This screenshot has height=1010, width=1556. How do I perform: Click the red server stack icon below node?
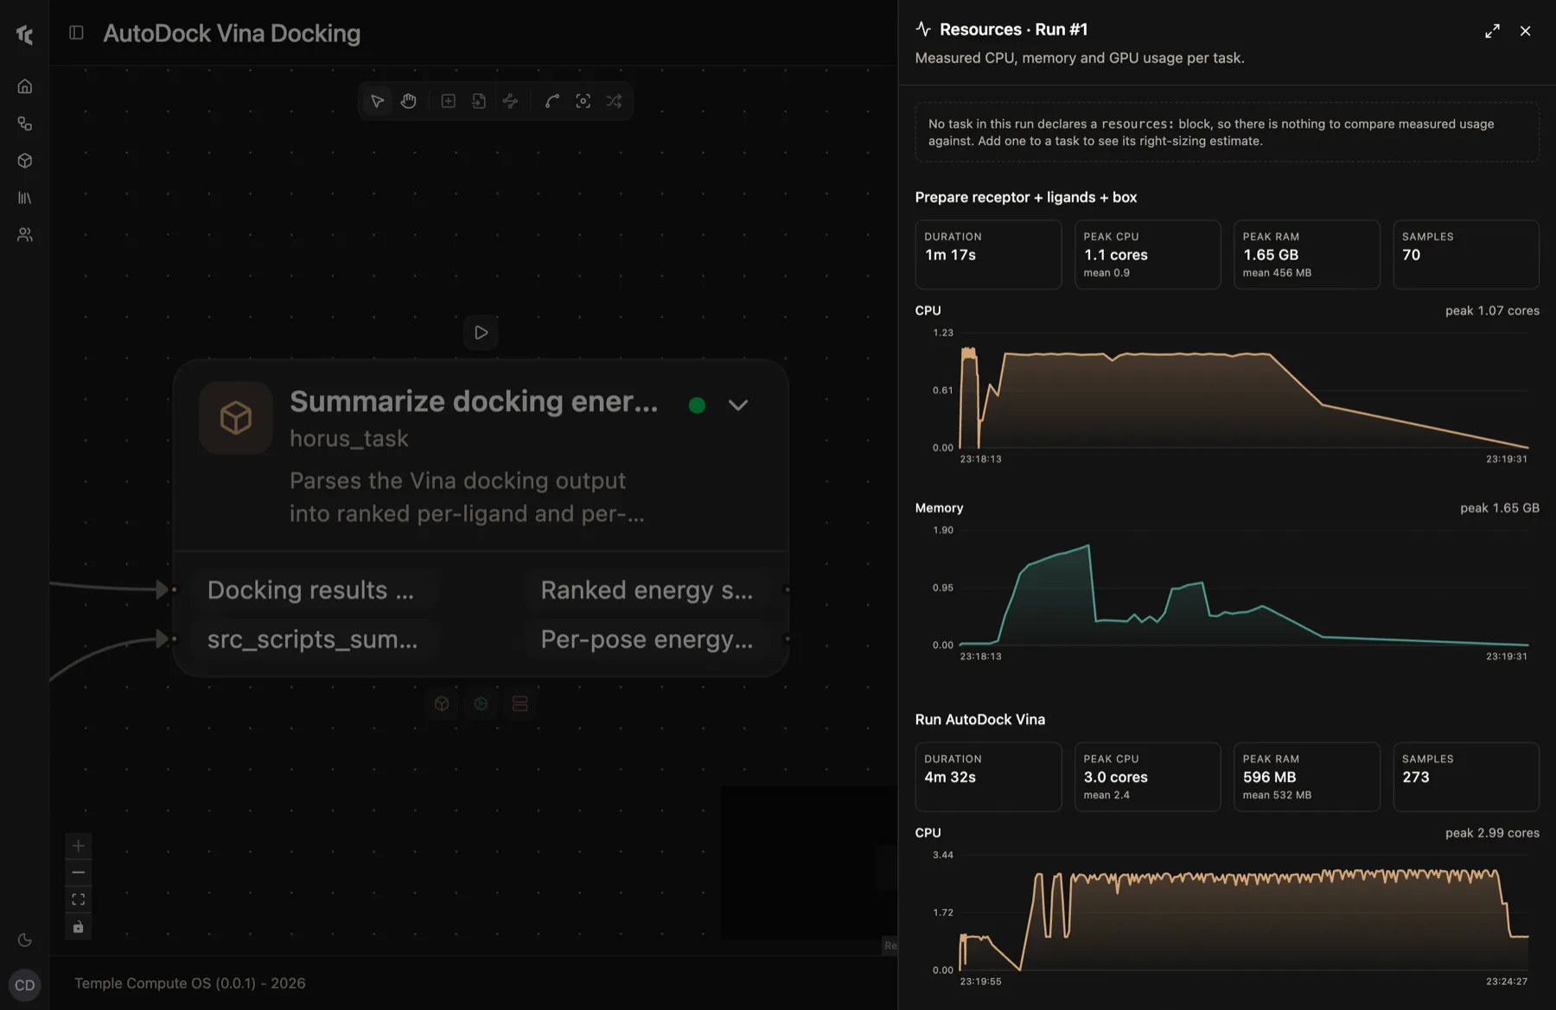coord(520,704)
